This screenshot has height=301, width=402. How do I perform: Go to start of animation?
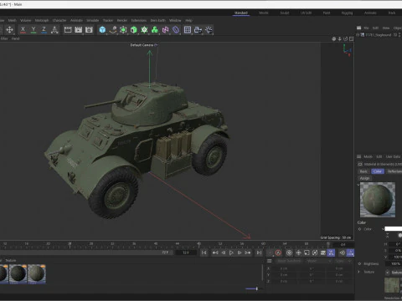204,253
